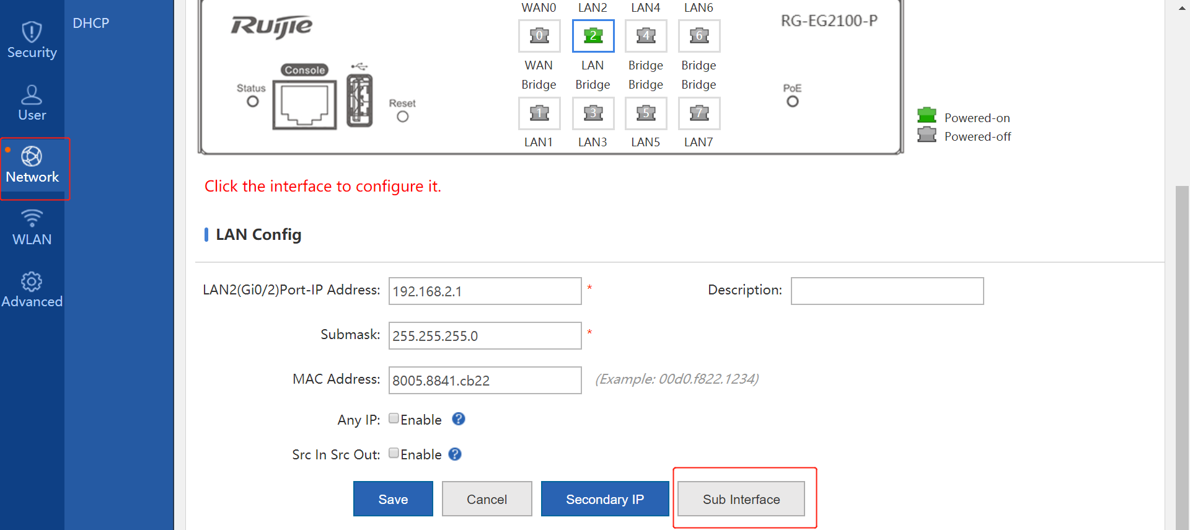1190x530 pixels.
Task: Click the LAN5 port 5 icon
Action: pyautogui.click(x=646, y=113)
